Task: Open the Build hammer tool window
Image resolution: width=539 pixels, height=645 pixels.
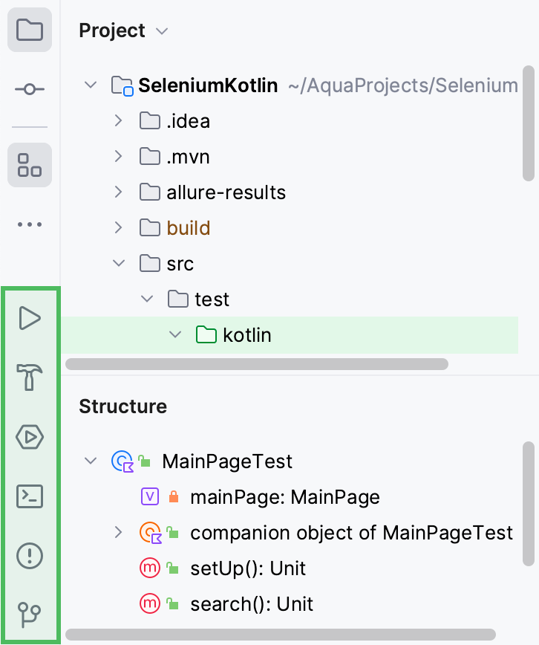Action: [30, 377]
